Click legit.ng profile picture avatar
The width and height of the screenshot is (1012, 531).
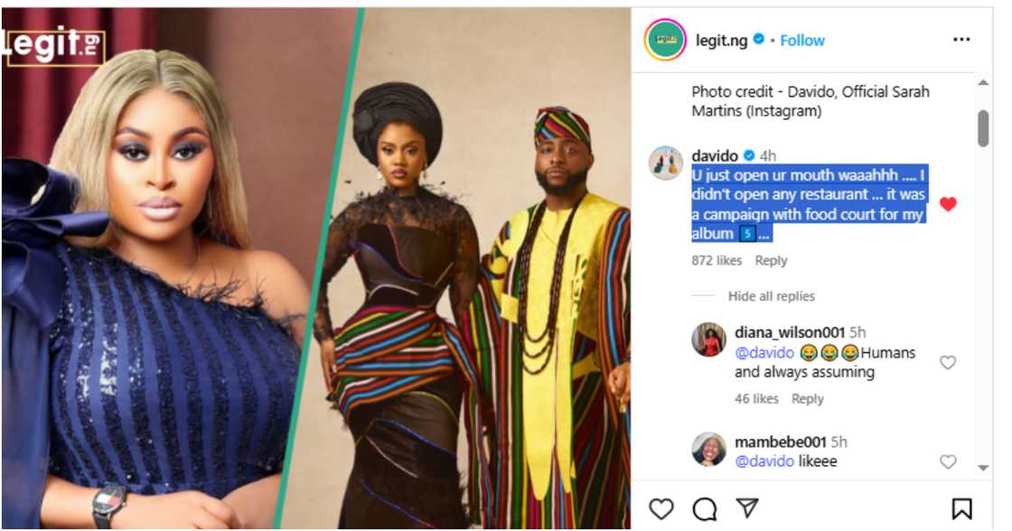pyautogui.click(x=666, y=41)
